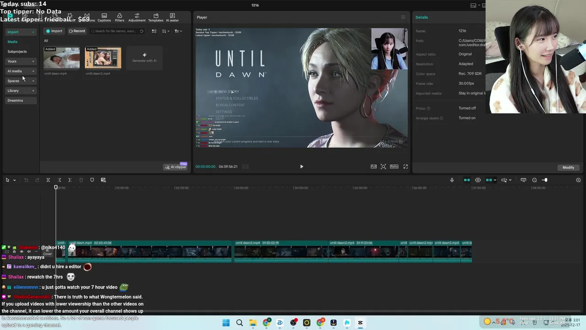Switch media view with the grid icon

[x=154, y=31]
